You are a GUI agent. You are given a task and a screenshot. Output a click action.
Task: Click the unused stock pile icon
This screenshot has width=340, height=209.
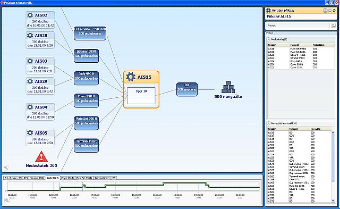(228, 87)
